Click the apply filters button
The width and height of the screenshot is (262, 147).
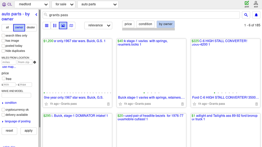(x=28, y=131)
